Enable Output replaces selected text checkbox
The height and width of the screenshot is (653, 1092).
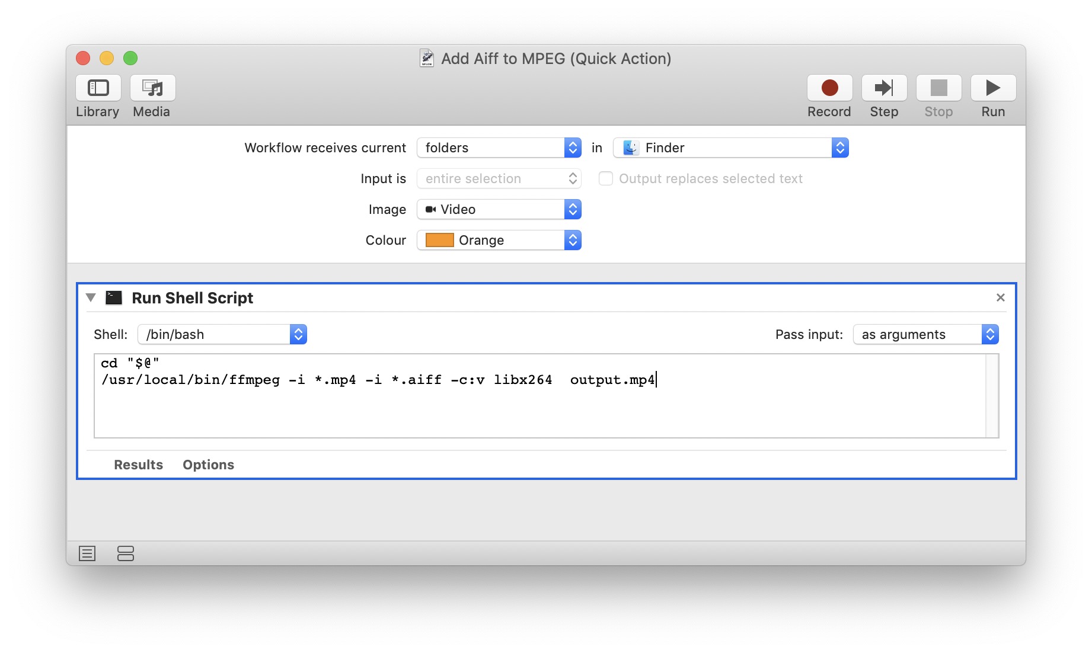point(605,178)
